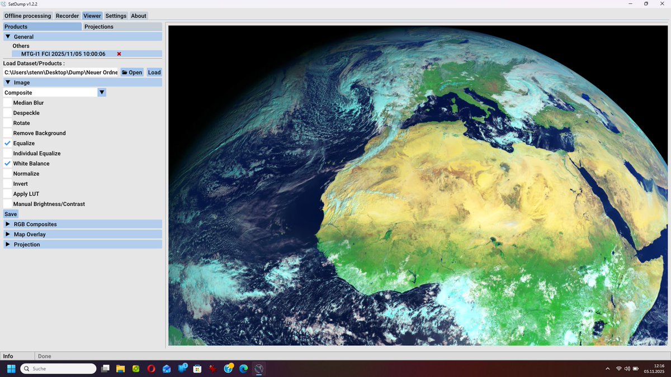Check the battery status icon

[636, 369]
